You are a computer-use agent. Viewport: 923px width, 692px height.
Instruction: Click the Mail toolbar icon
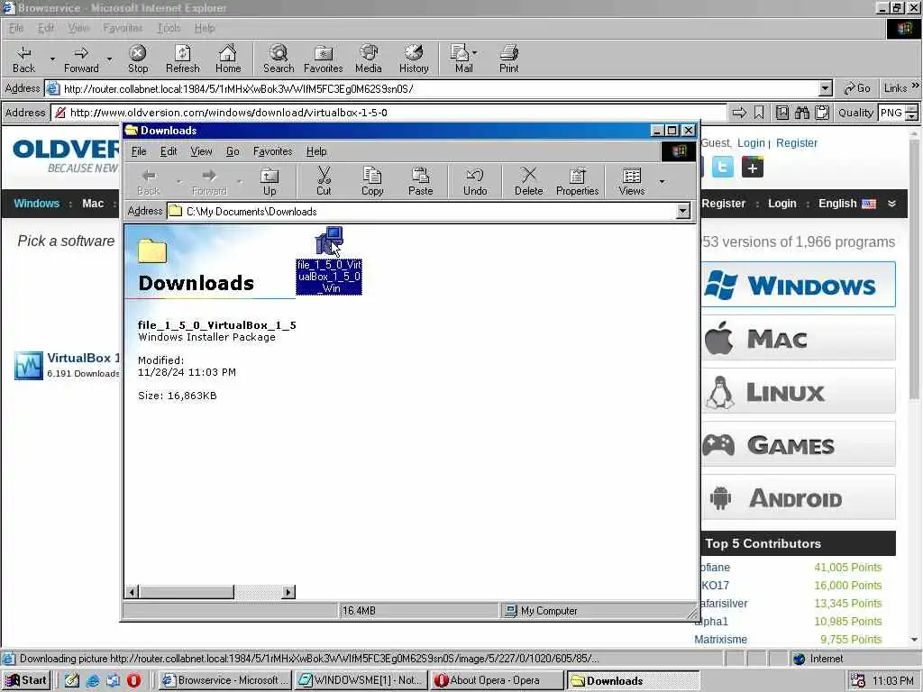coord(461,59)
